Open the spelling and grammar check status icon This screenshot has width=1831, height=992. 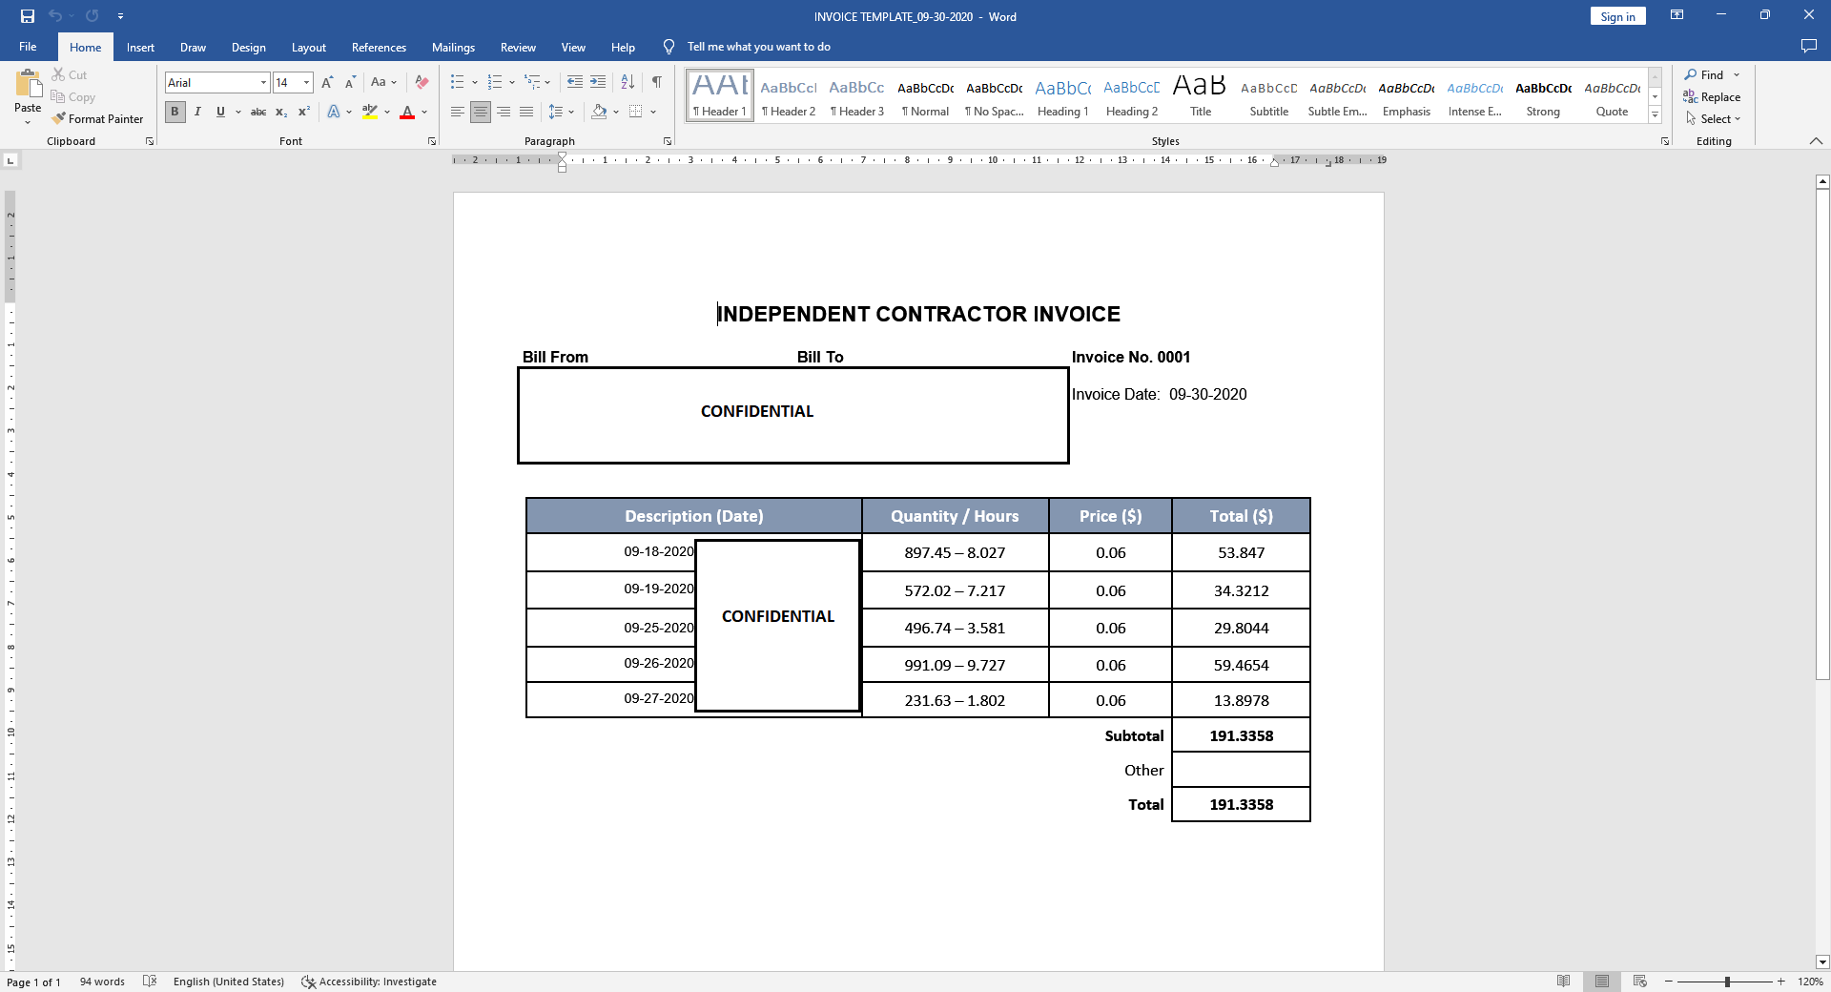(150, 982)
